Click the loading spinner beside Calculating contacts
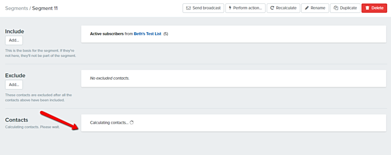Screen dimensions: 391x155 pos(132,122)
